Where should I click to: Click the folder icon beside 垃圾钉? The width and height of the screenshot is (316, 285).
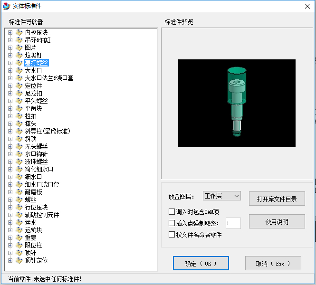tap(19, 55)
